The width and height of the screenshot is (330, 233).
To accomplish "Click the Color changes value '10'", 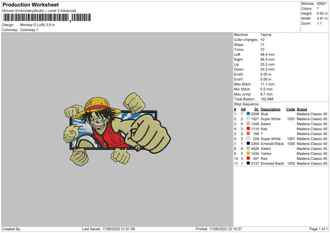I will pyautogui.click(x=262, y=40).
